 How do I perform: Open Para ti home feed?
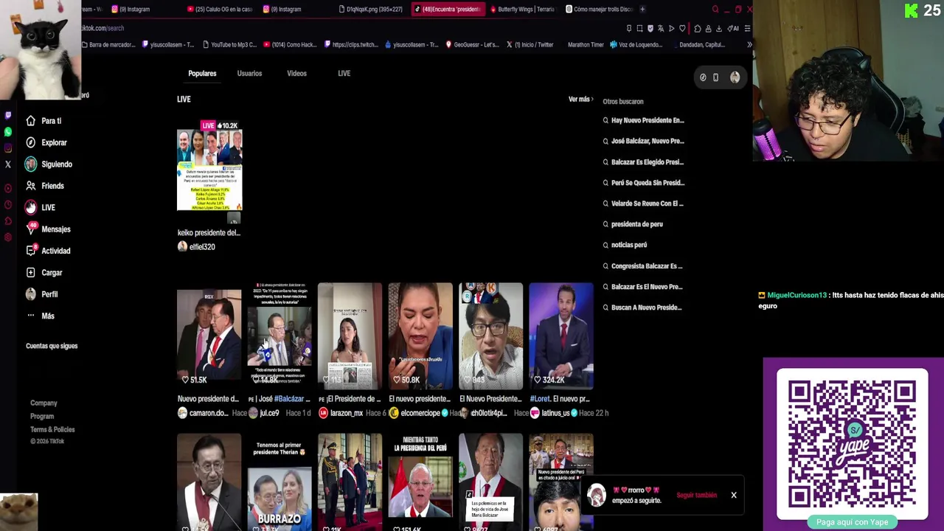click(x=44, y=121)
